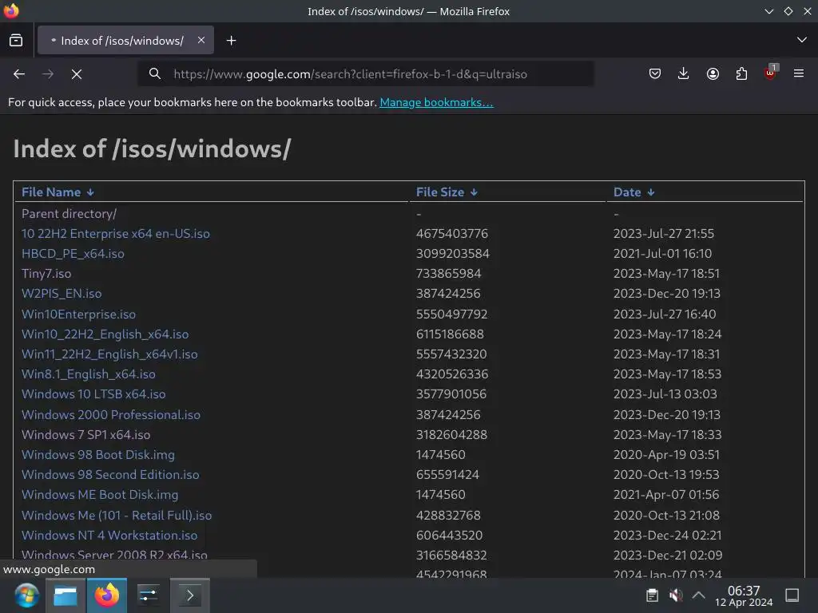818x613 pixels.
Task: Click date 2023-Jul-13 03:03
Action: pos(665,394)
